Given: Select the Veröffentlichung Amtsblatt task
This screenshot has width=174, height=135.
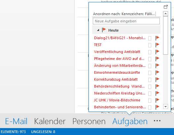Looking at the screenshot, I should coord(117,52).
